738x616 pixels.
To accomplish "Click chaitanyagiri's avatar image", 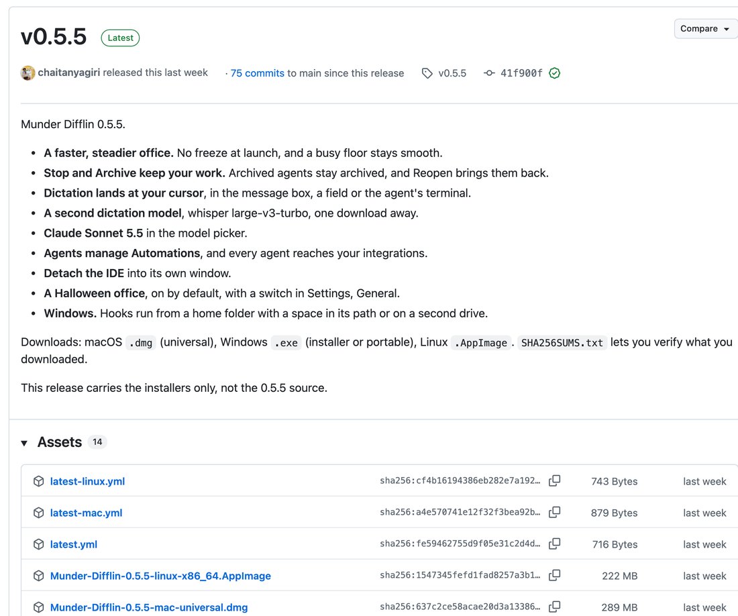I will coord(28,73).
